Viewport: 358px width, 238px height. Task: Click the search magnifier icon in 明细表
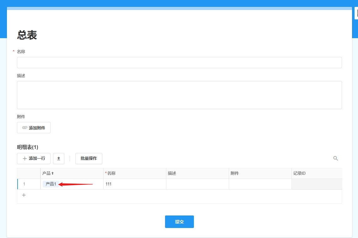coord(335,158)
